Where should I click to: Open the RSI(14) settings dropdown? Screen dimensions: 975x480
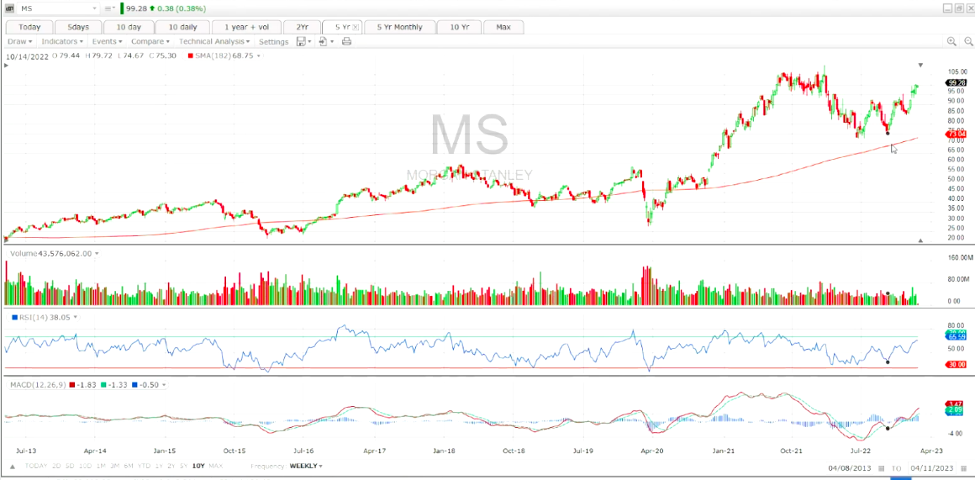[76, 317]
